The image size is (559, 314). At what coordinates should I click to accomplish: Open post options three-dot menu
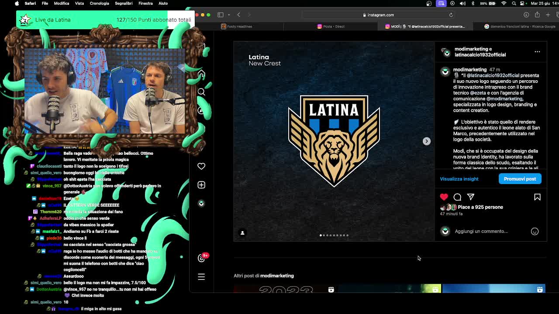[537, 52]
